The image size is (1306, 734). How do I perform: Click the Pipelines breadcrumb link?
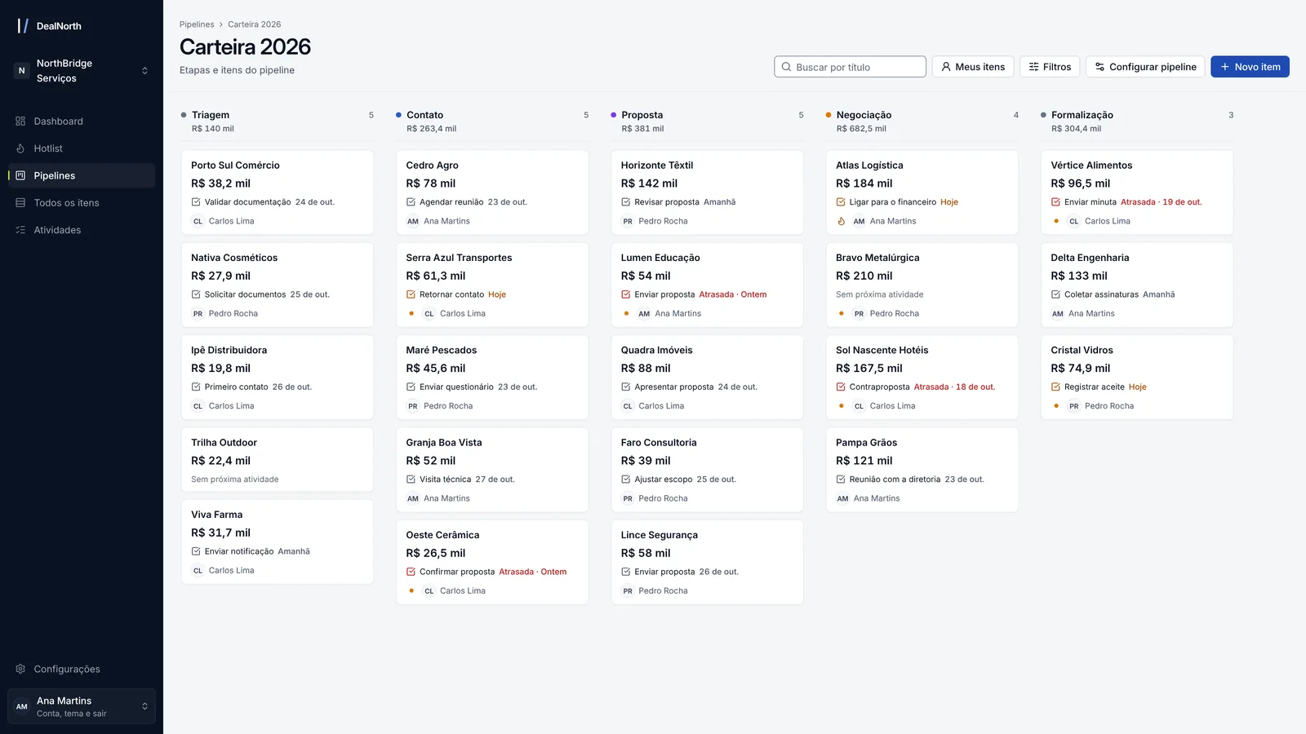pyautogui.click(x=197, y=24)
